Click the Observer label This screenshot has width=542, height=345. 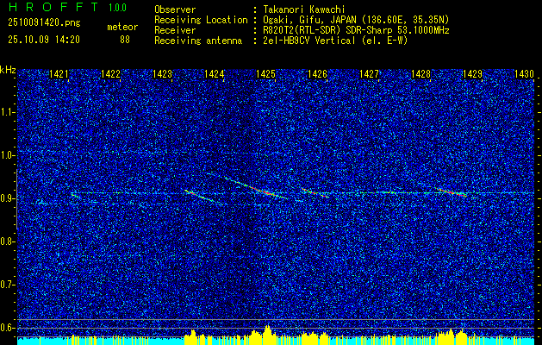(175, 9)
